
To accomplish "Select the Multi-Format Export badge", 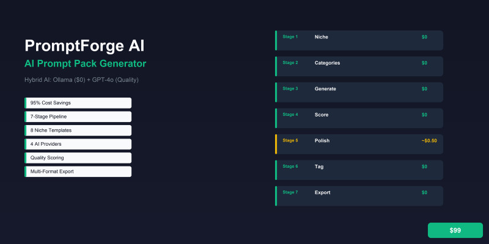I will [78, 171].
